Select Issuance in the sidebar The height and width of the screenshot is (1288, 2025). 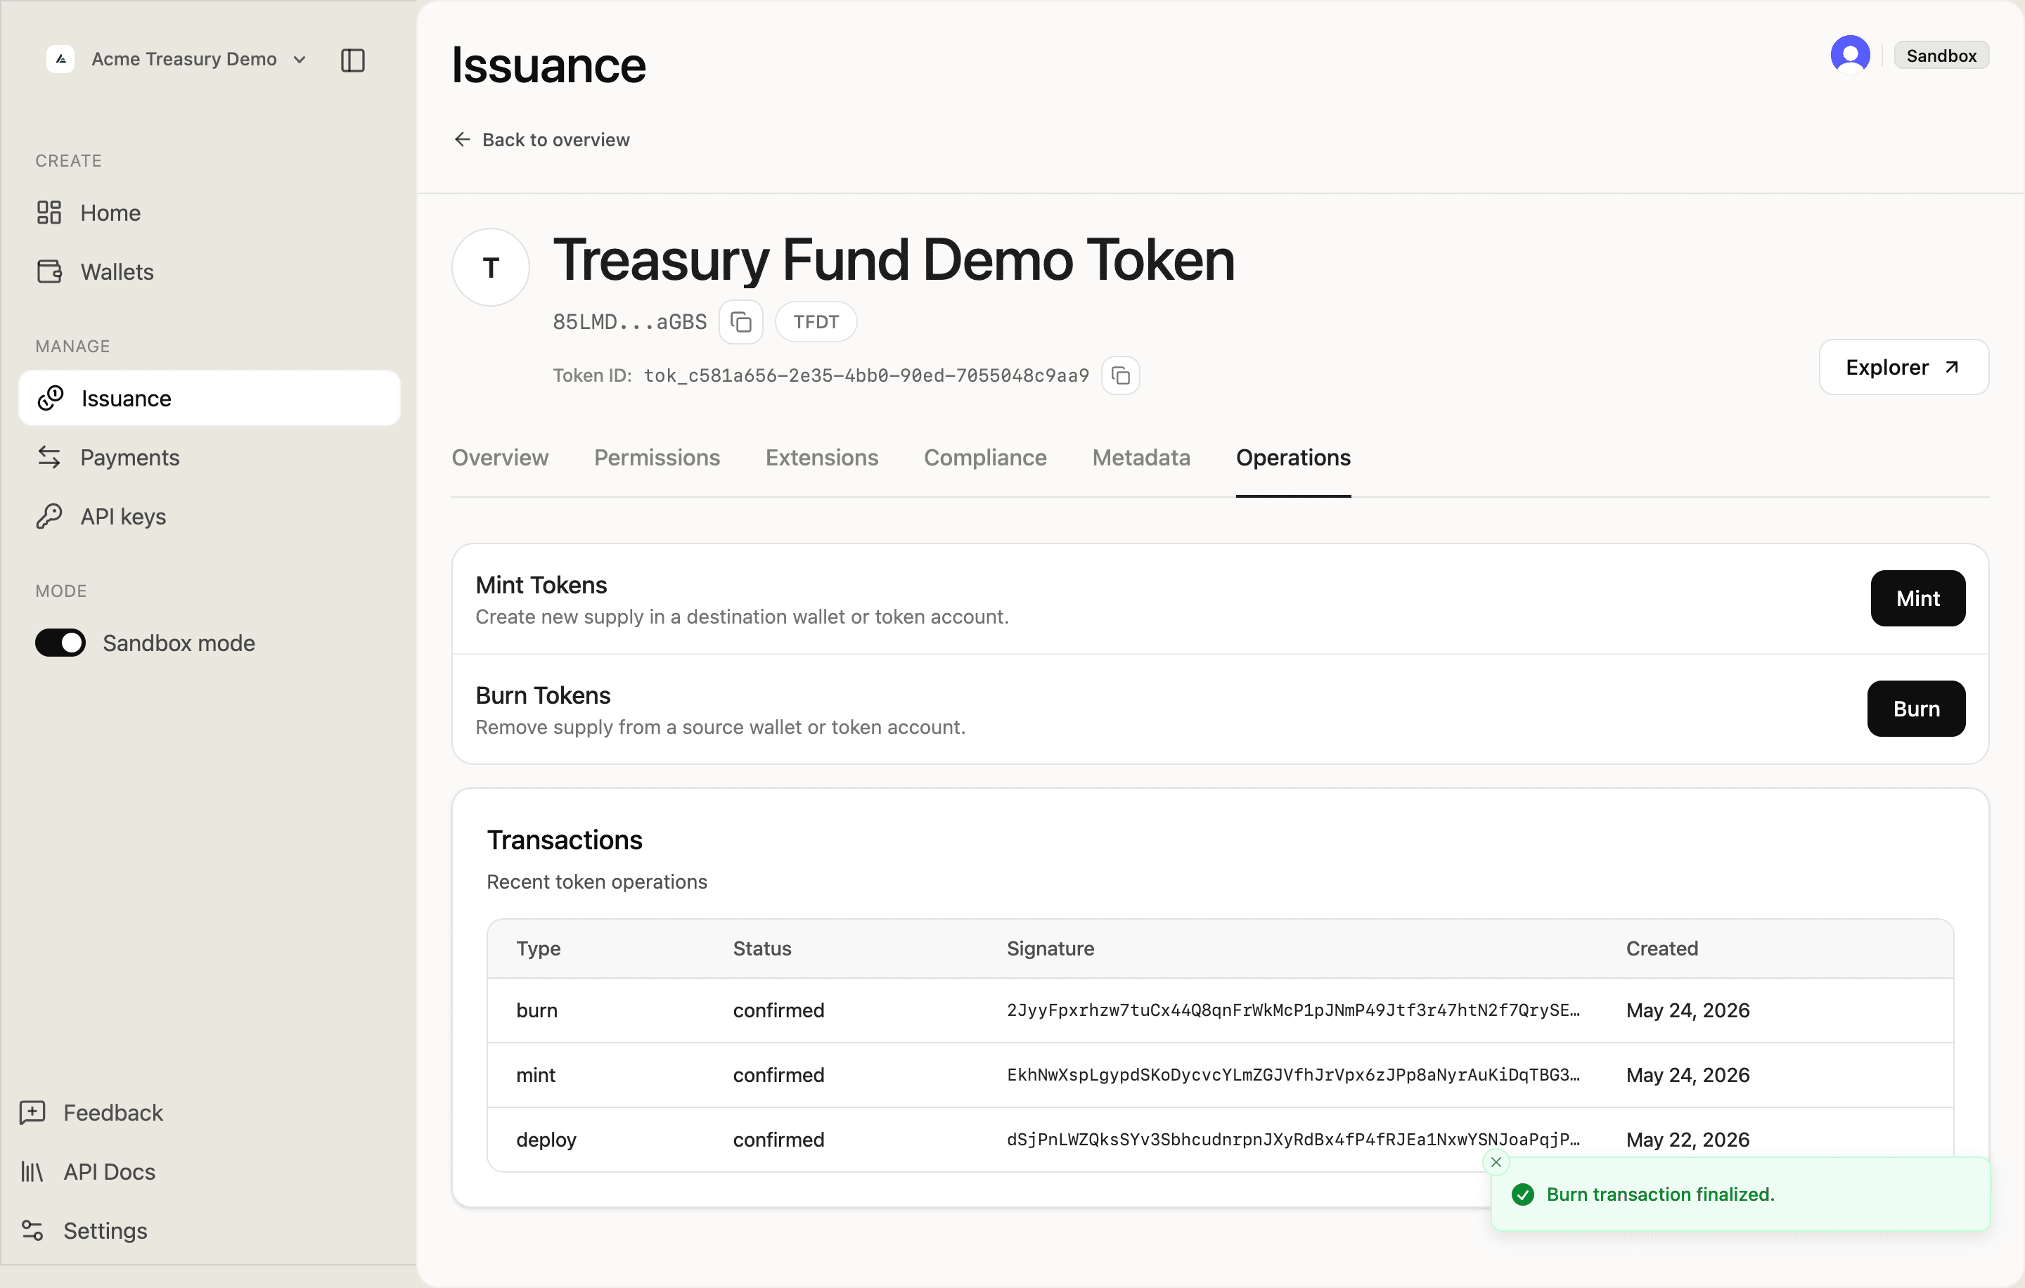click(x=209, y=398)
